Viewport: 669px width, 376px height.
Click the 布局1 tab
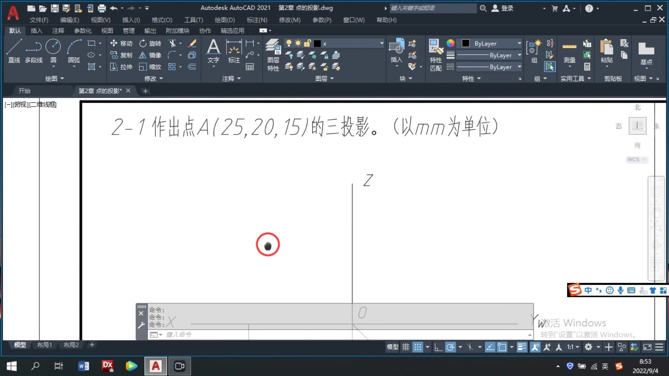[x=45, y=345]
